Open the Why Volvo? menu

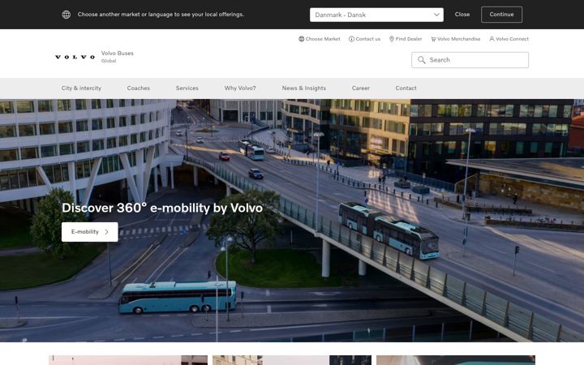coord(240,88)
